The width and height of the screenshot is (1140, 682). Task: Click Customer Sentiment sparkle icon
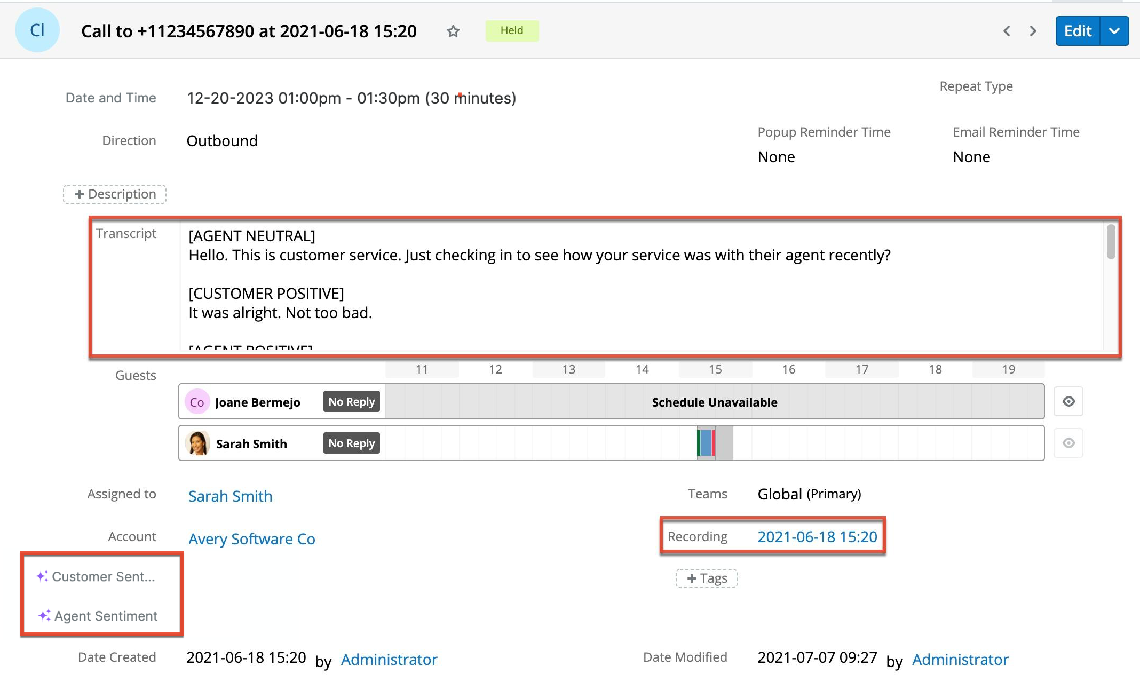point(42,576)
